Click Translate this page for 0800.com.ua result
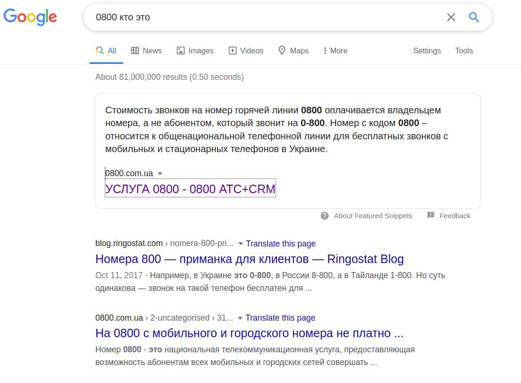The height and width of the screenshot is (383, 521). coord(280,318)
